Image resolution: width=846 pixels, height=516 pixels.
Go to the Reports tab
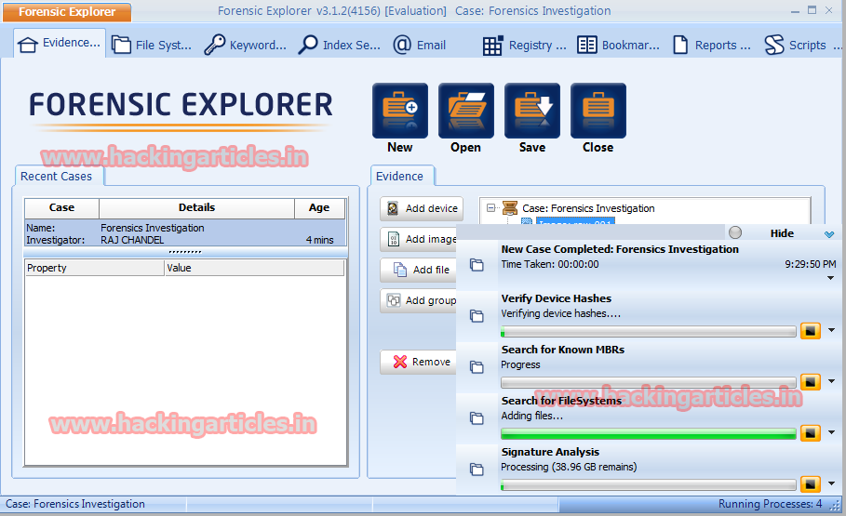712,46
